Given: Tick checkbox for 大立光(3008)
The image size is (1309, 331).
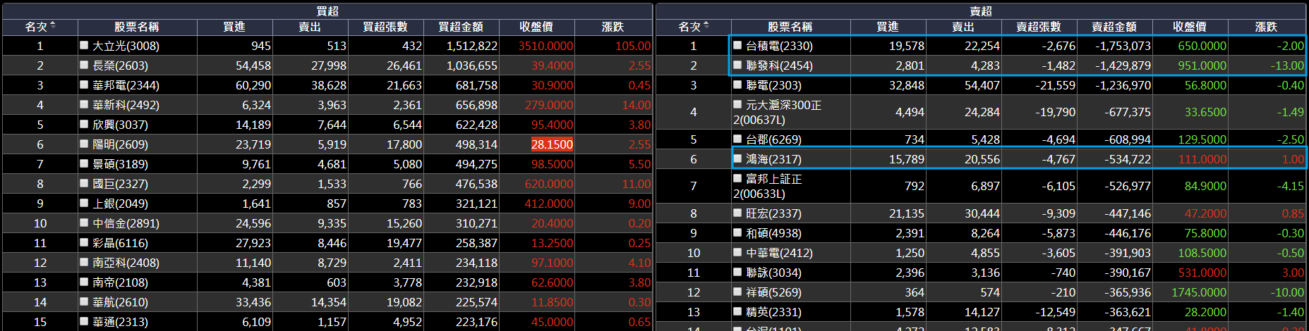Looking at the screenshot, I should coord(84,45).
